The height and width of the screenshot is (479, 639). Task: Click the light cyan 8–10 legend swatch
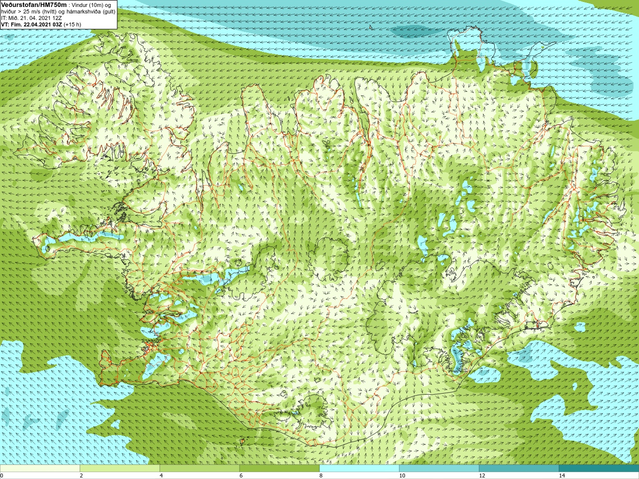pyautogui.click(x=359, y=469)
